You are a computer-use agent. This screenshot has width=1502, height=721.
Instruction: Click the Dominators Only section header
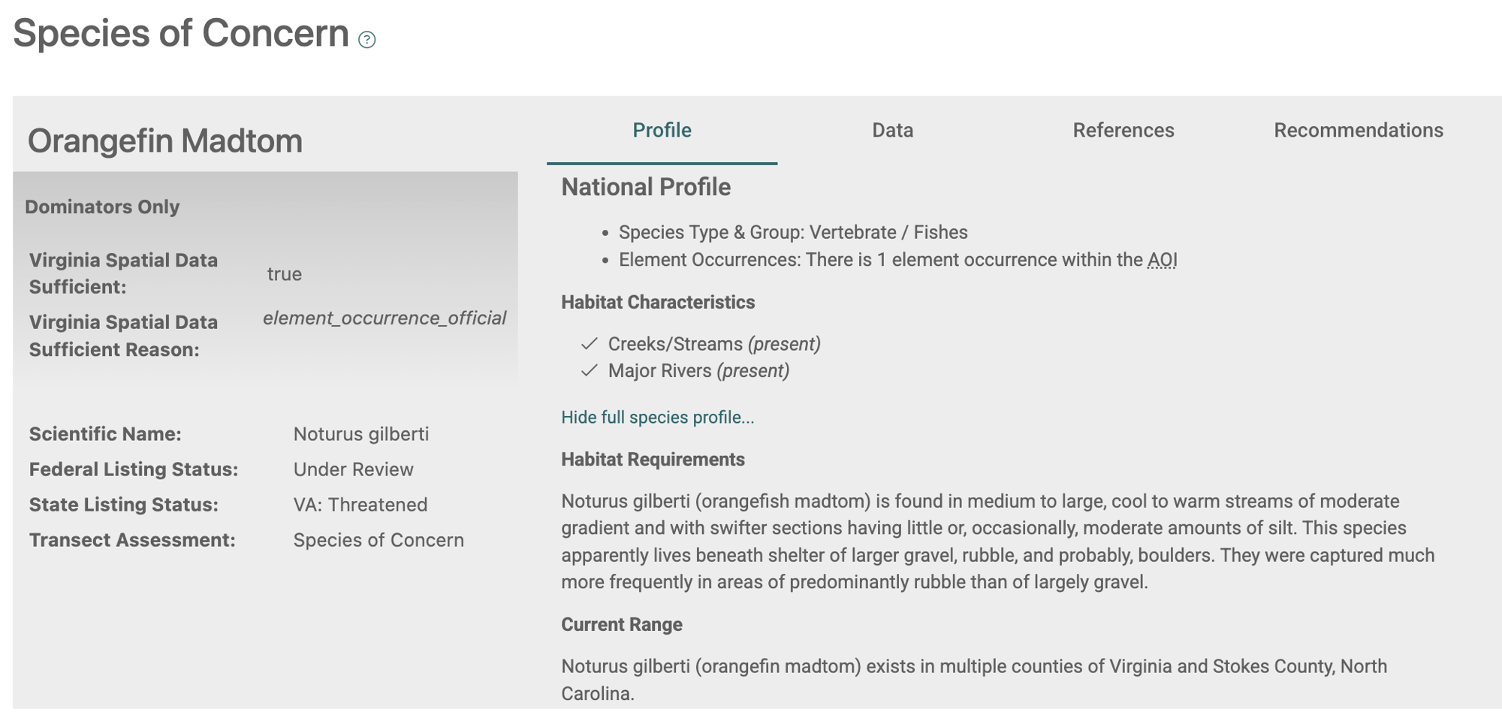102,207
